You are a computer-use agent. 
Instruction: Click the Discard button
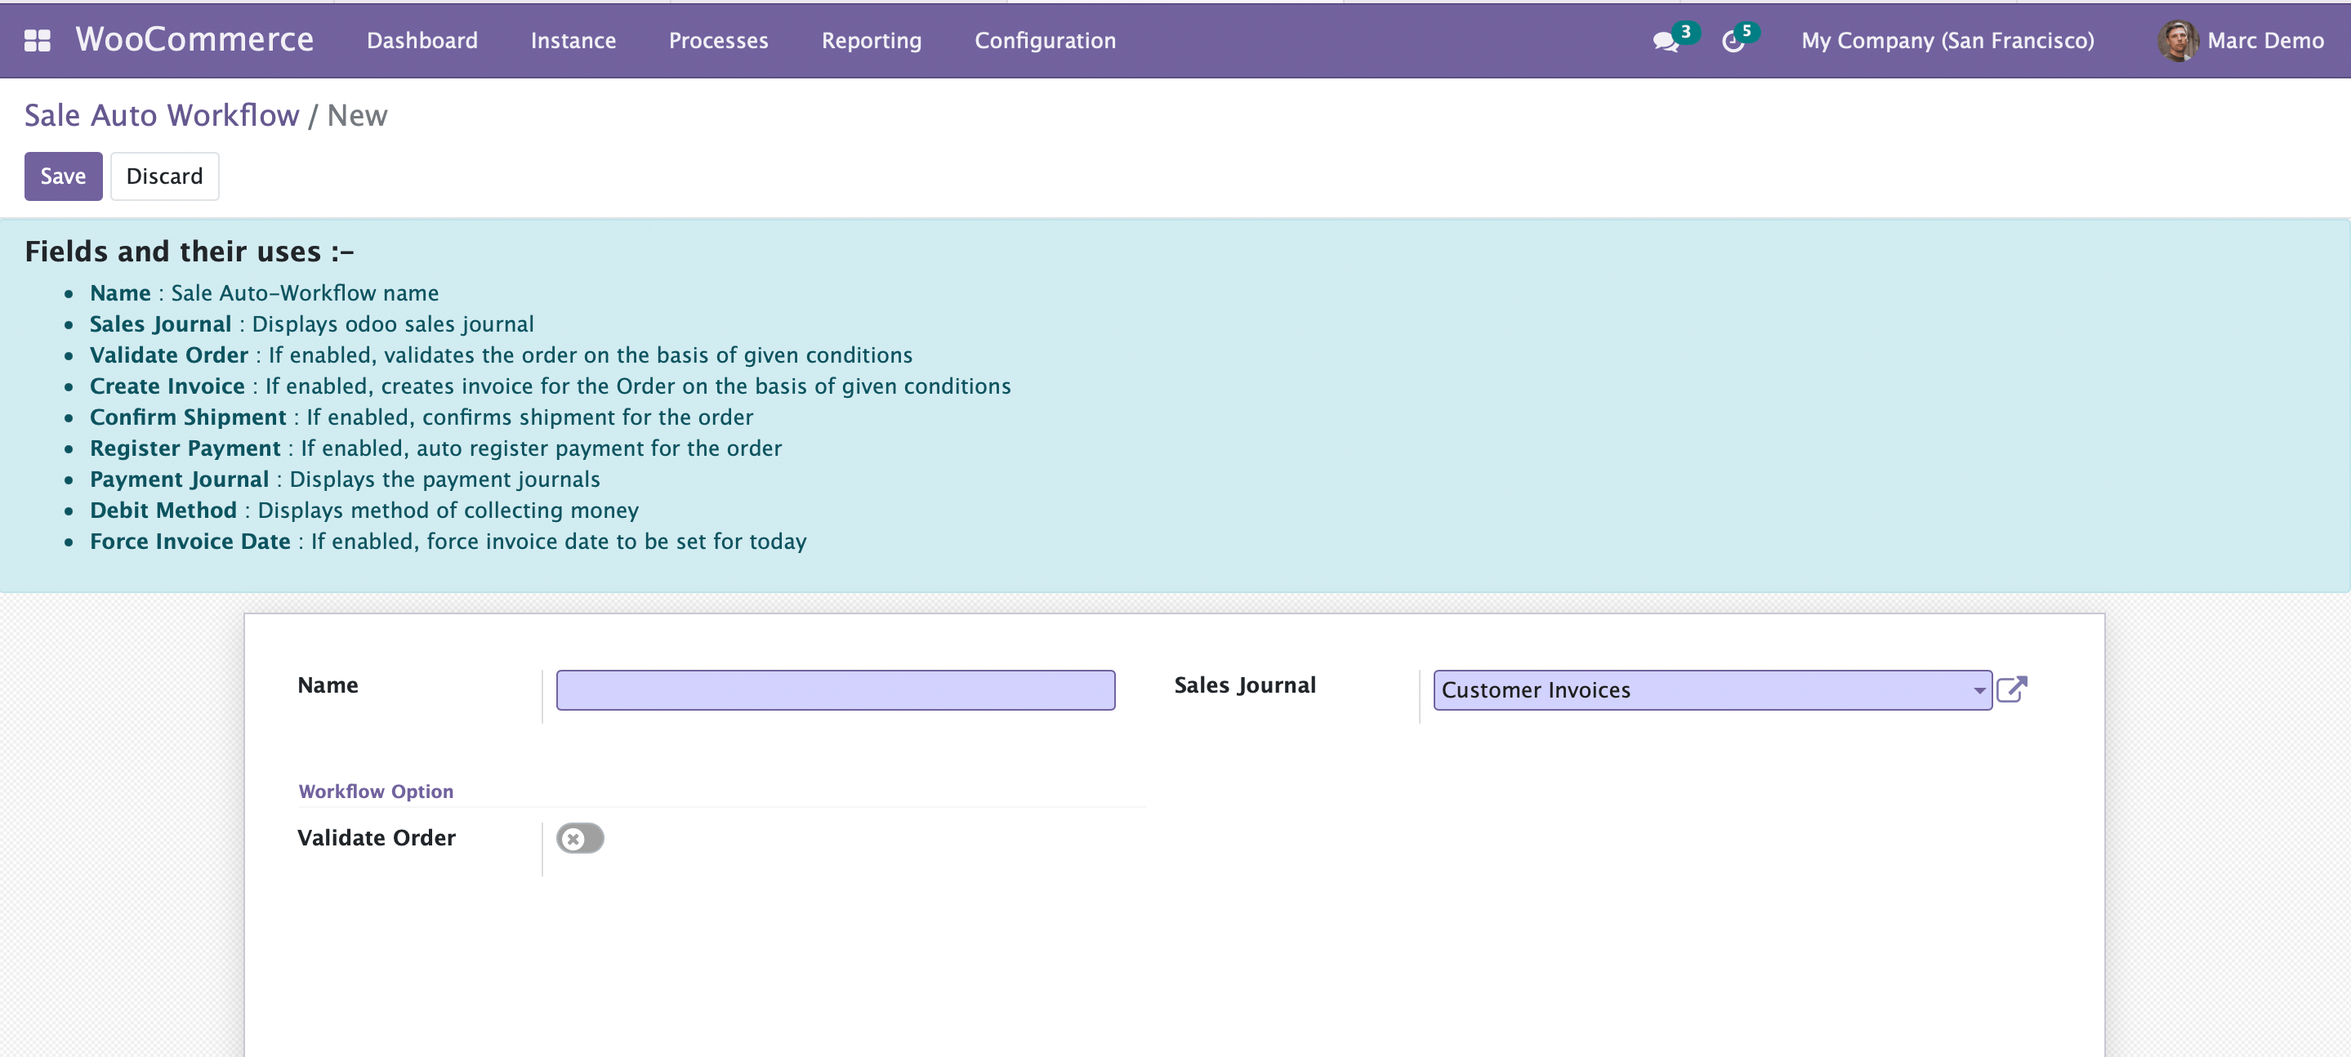tap(164, 176)
